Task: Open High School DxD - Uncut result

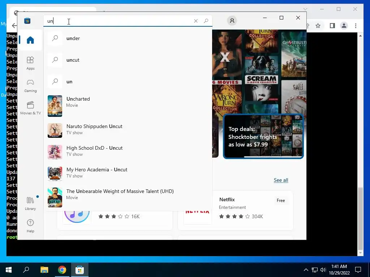Action: point(128,152)
